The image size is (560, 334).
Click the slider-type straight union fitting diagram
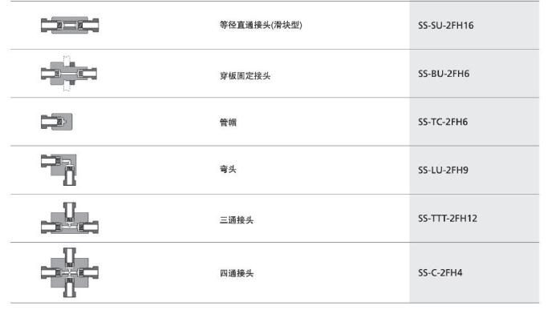tap(70, 25)
